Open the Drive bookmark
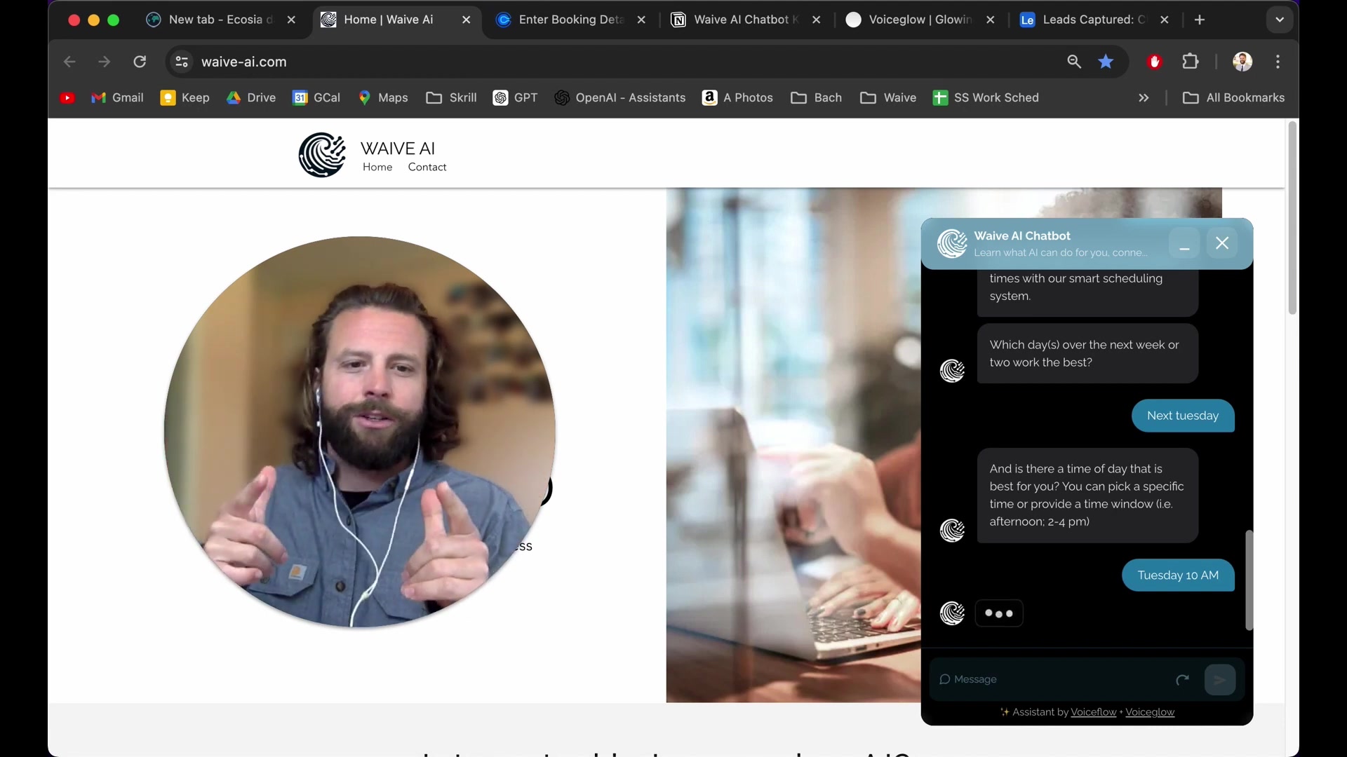Viewport: 1347px width, 757px height. click(x=251, y=98)
